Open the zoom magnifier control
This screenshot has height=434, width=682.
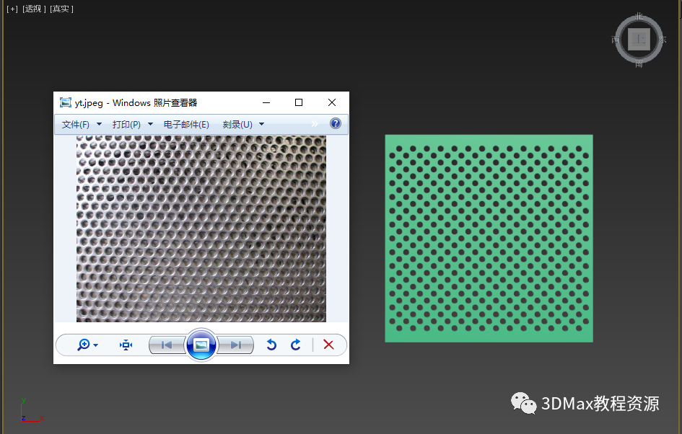click(84, 345)
